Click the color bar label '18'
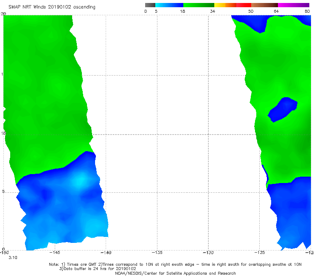The width and height of the screenshot is (314, 276). tap(182, 11)
